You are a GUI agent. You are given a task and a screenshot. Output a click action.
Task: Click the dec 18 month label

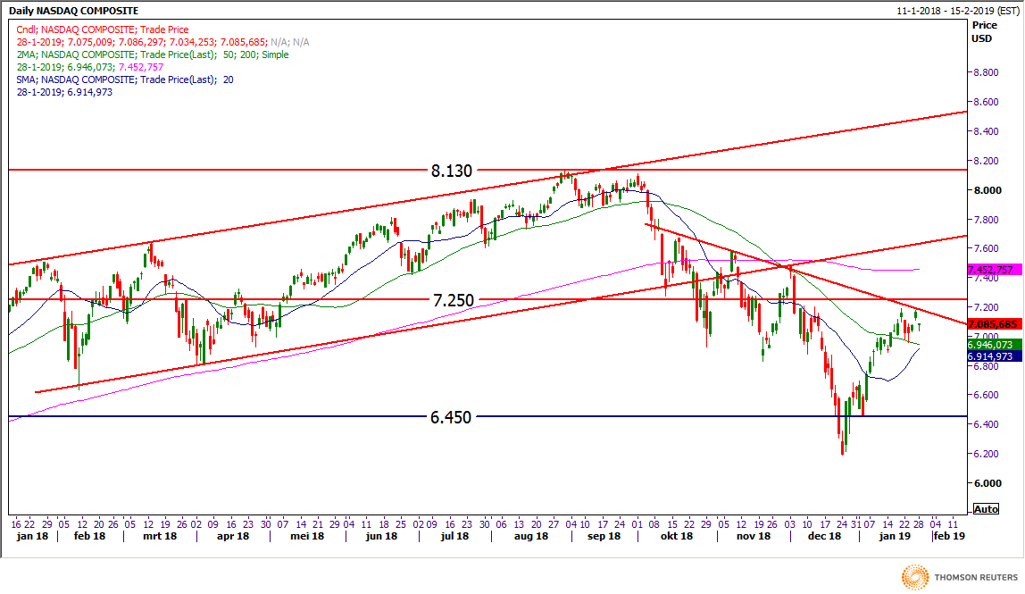pos(824,537)
